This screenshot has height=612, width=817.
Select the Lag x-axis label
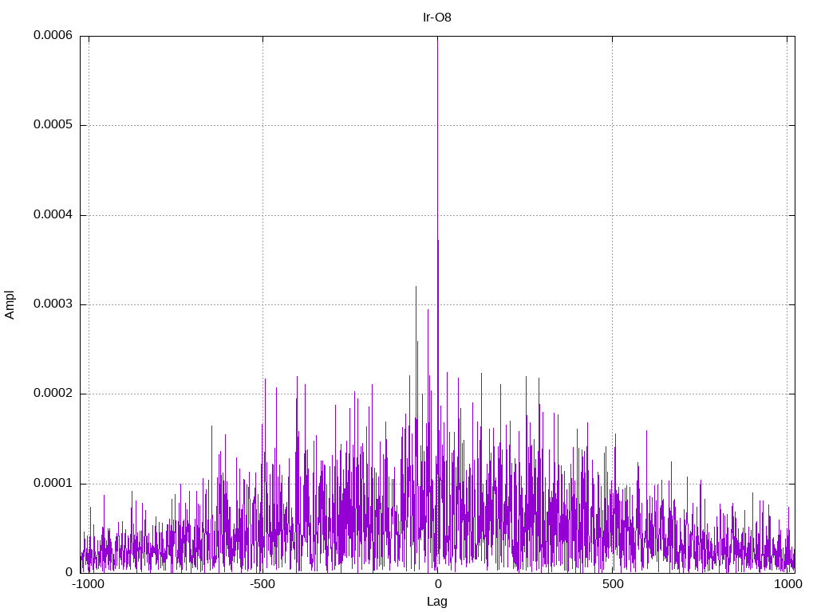click(436, 602)
